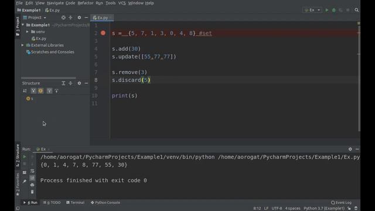Hide the Run panel with minus icon
Viewport: 375px width, 211px height.
[x=357, y=149]
